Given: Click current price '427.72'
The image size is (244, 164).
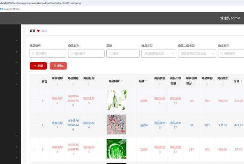Looking at the screenshot, I should tap(238, 125).
